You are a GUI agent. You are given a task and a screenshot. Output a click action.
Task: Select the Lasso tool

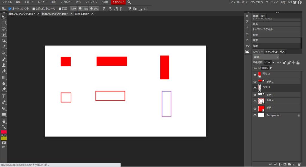[4, 29]
